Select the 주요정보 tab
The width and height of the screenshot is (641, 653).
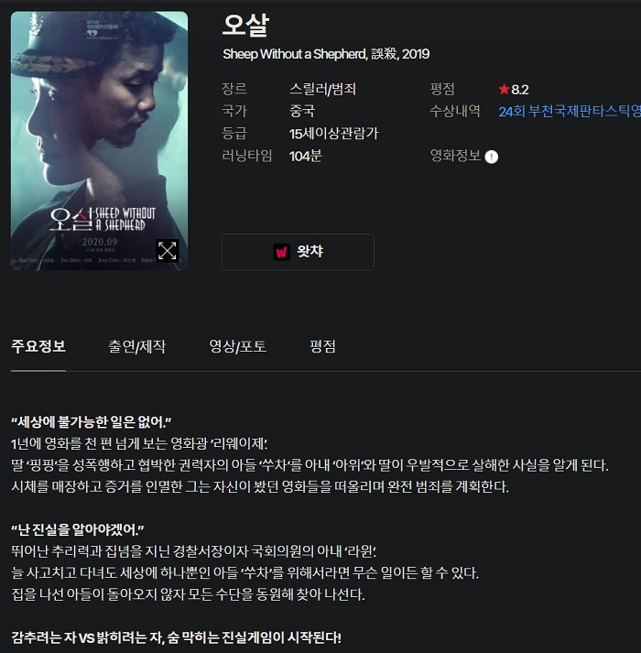(38, 346)
